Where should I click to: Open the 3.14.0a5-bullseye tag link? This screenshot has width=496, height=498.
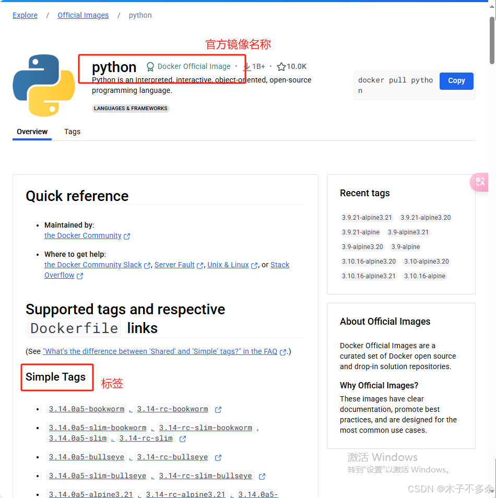(x=87, y=457)
